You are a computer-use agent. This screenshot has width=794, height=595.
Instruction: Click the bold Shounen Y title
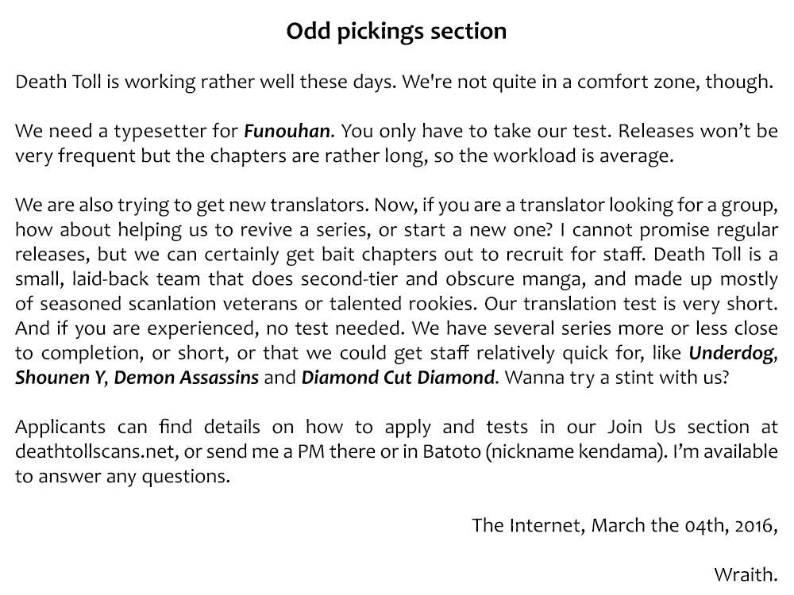pyautogui.click(x=60, y=377)
